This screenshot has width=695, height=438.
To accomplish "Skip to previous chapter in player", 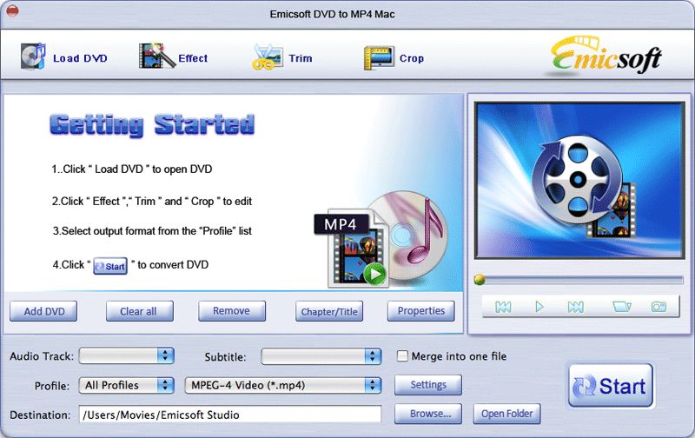I will pyautogui.click(x=503, y=307).
